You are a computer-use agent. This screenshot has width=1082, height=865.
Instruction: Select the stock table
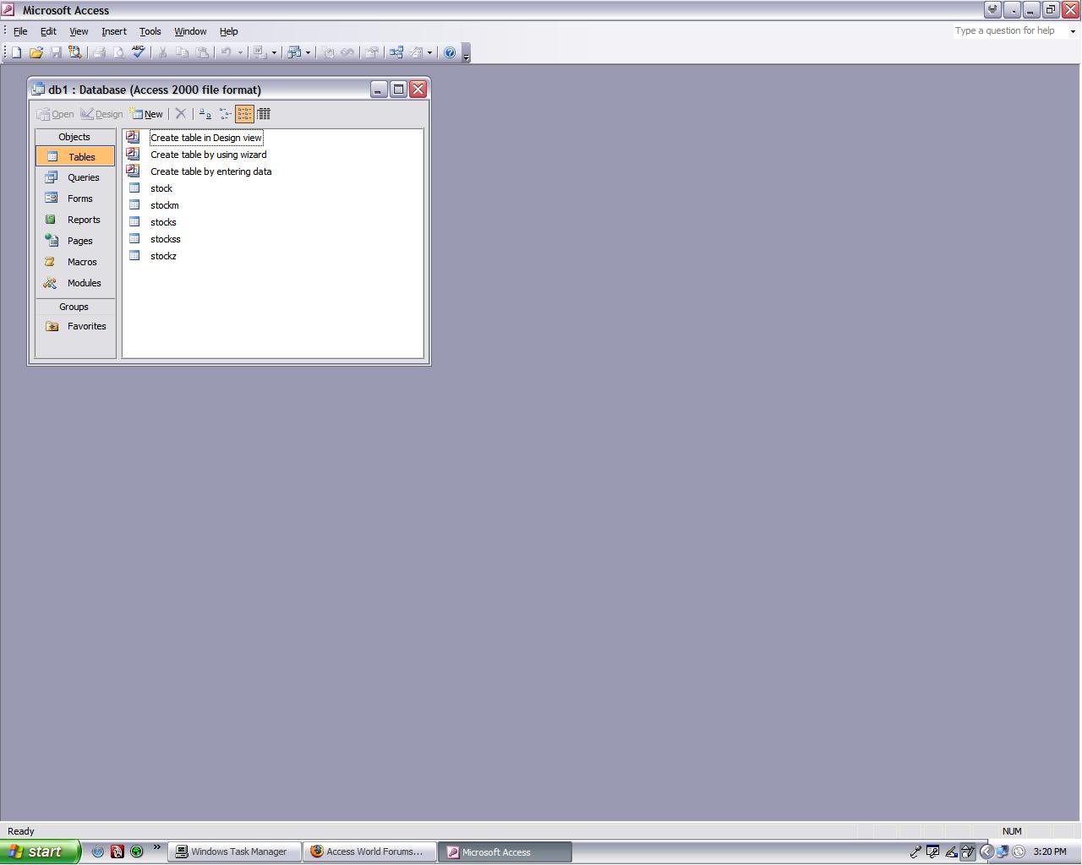click(161, 188)
